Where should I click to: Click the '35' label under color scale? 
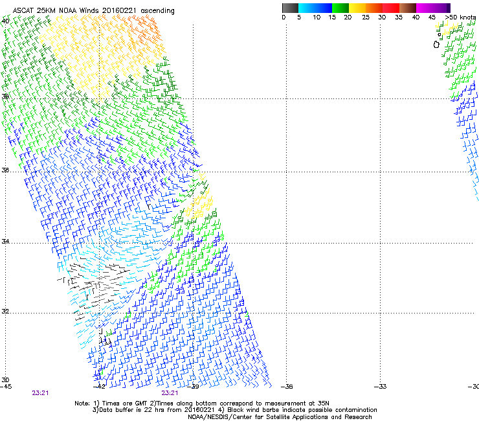click(x=399, y=17)
